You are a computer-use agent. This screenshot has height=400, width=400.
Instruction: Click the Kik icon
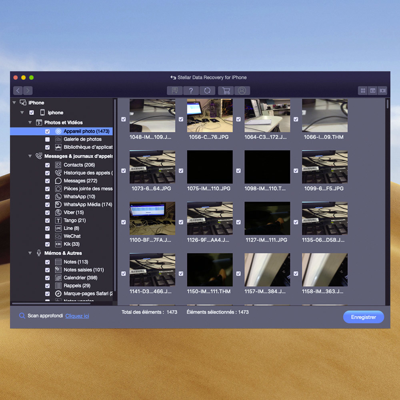[58, 244]
